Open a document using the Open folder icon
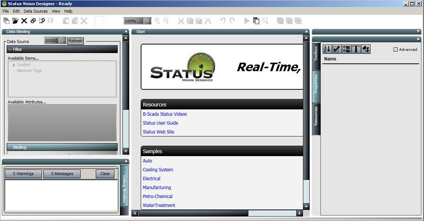The width and height of the screenshot is (424, 221). 15,21
